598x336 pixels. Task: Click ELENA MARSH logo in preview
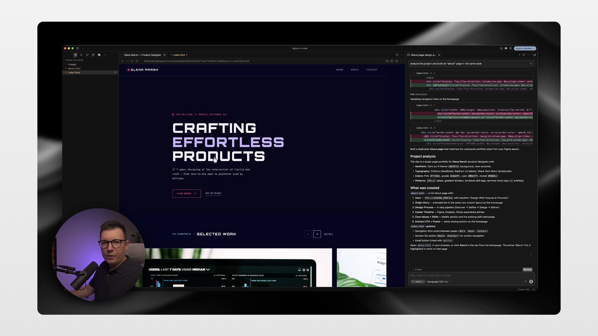[143, 70]
